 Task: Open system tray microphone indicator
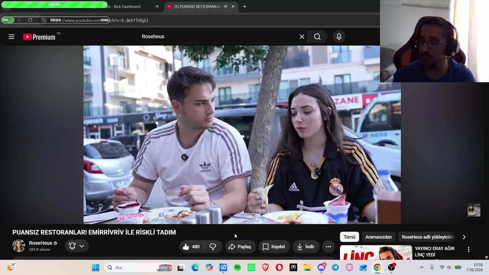tap(432, 267)
